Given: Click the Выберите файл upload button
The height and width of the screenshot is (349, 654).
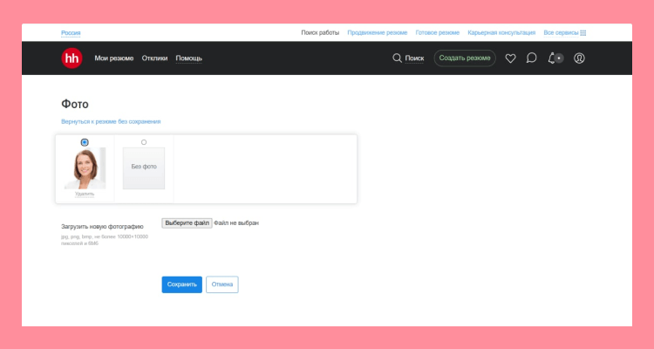Looking at the screenshot, I should tap(187, 223).
